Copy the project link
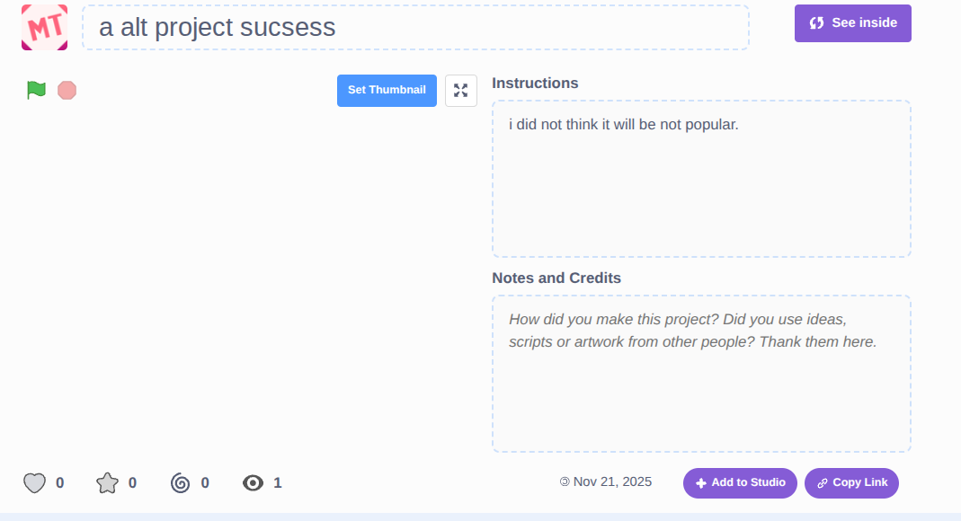This screenshot has height=521, width=961. 851,483
